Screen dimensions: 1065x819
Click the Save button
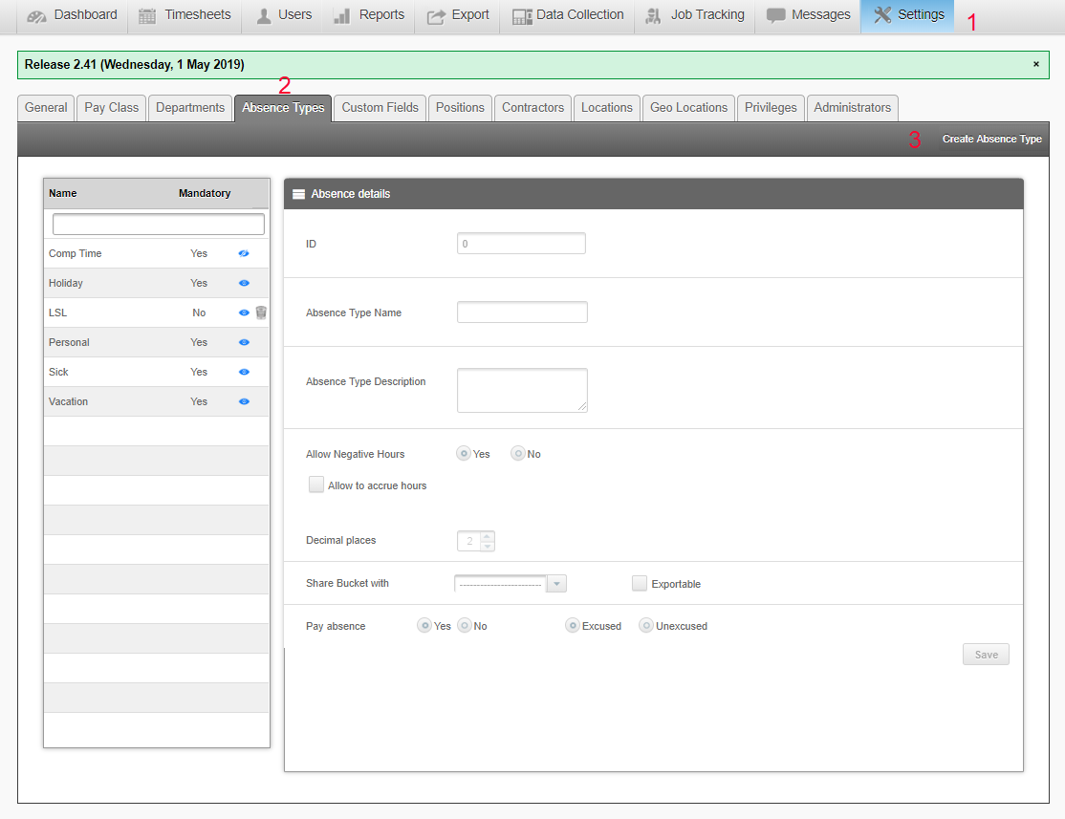pos(987,655)
